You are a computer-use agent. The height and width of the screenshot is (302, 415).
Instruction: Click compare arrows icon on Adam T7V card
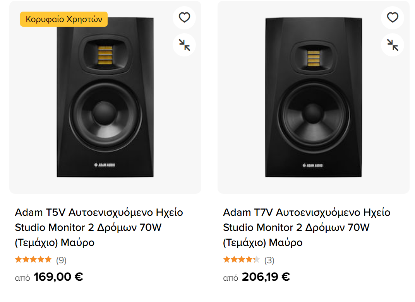(393, 45)
